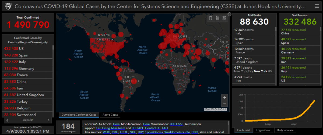The width and height of the screenshot is (323, 135).
Task: Follow the JHU APL link
Action: pos(138,128)
